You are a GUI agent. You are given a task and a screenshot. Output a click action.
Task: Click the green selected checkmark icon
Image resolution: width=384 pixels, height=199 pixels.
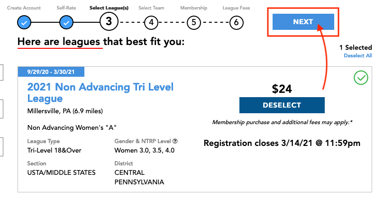pos(361,78)
